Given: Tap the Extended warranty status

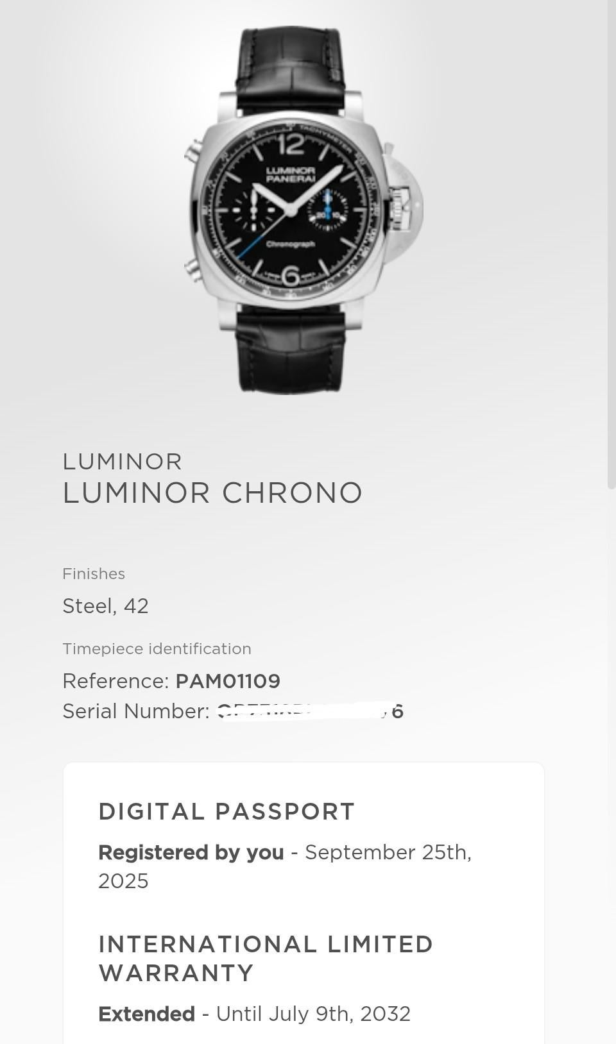Looking at the screenshot, I should 146,1014.
